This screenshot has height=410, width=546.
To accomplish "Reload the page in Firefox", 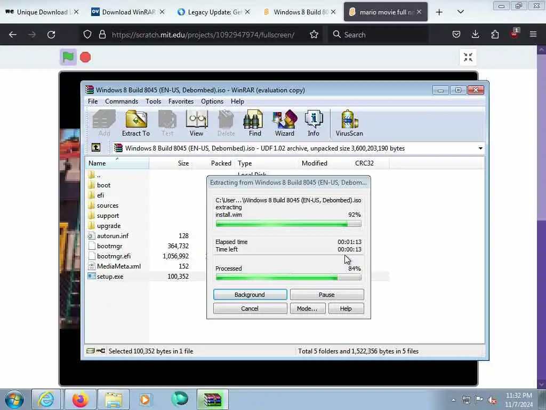I will 51,35.
